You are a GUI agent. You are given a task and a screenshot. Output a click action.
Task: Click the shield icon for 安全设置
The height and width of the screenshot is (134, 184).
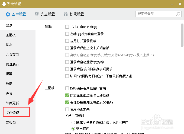pyautogui.click(x=37, y=14)
